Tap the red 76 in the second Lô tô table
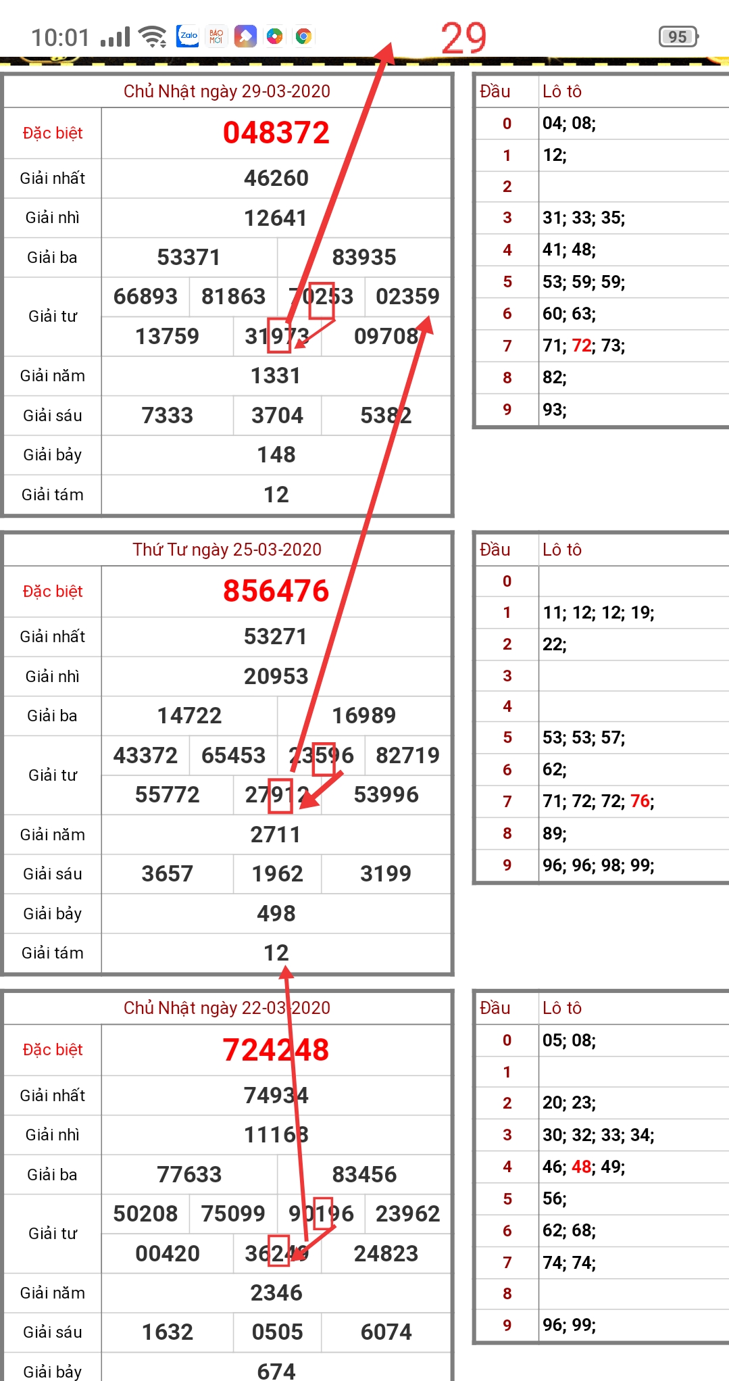Image resolution: width=729 pixels, height=1381 pixels. pos(640,802)
